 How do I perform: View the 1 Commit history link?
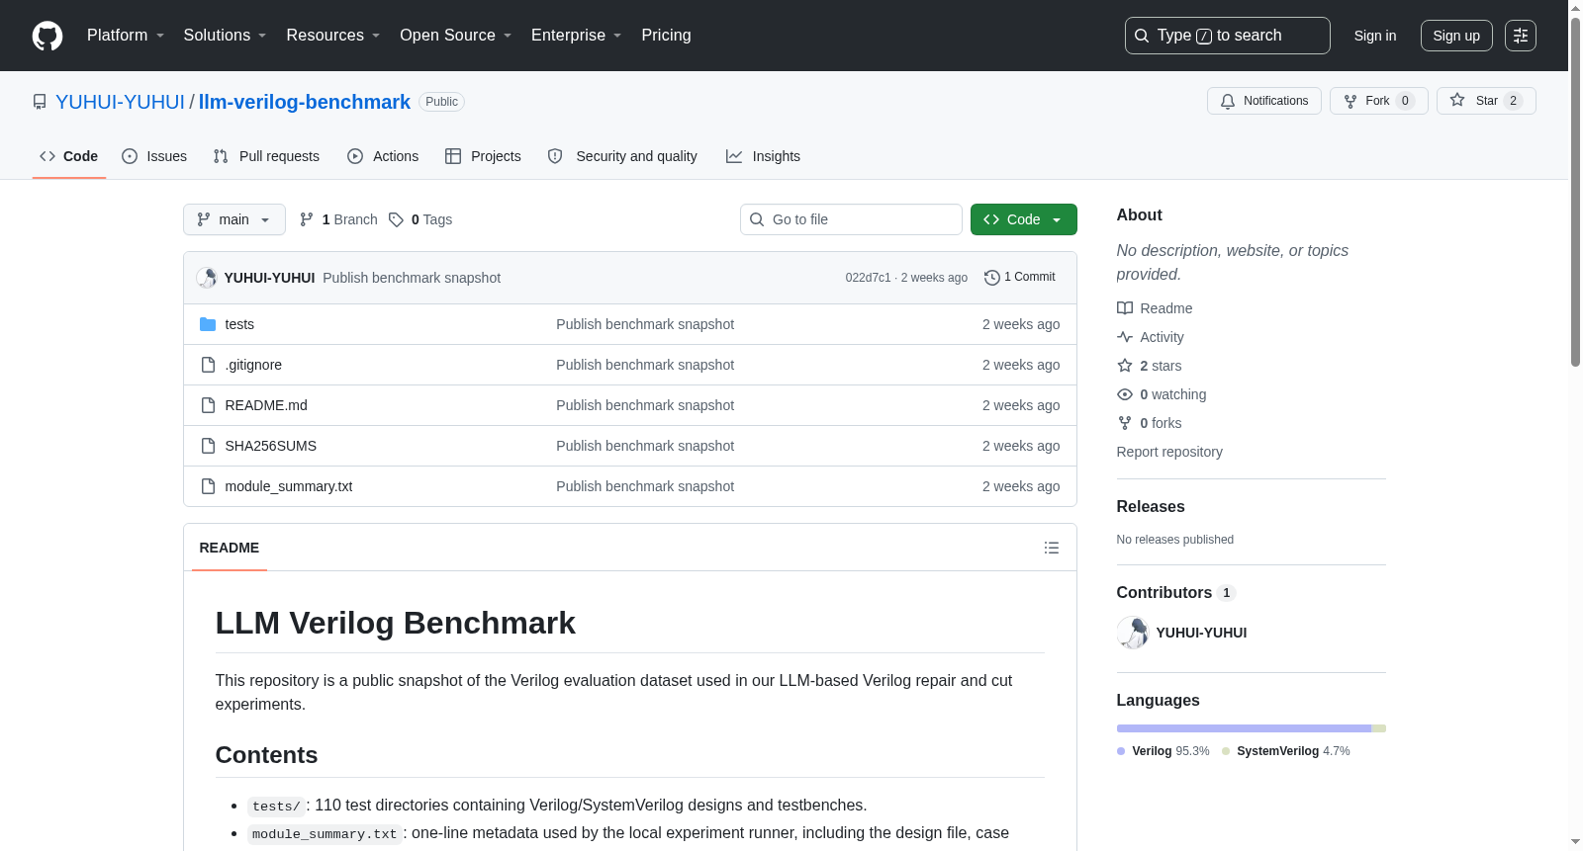[x=1020, y=278]
